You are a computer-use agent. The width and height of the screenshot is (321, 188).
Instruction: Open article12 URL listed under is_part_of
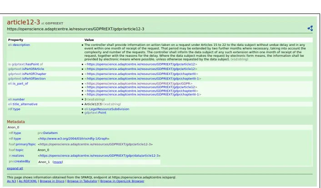[x=141, y=87]
